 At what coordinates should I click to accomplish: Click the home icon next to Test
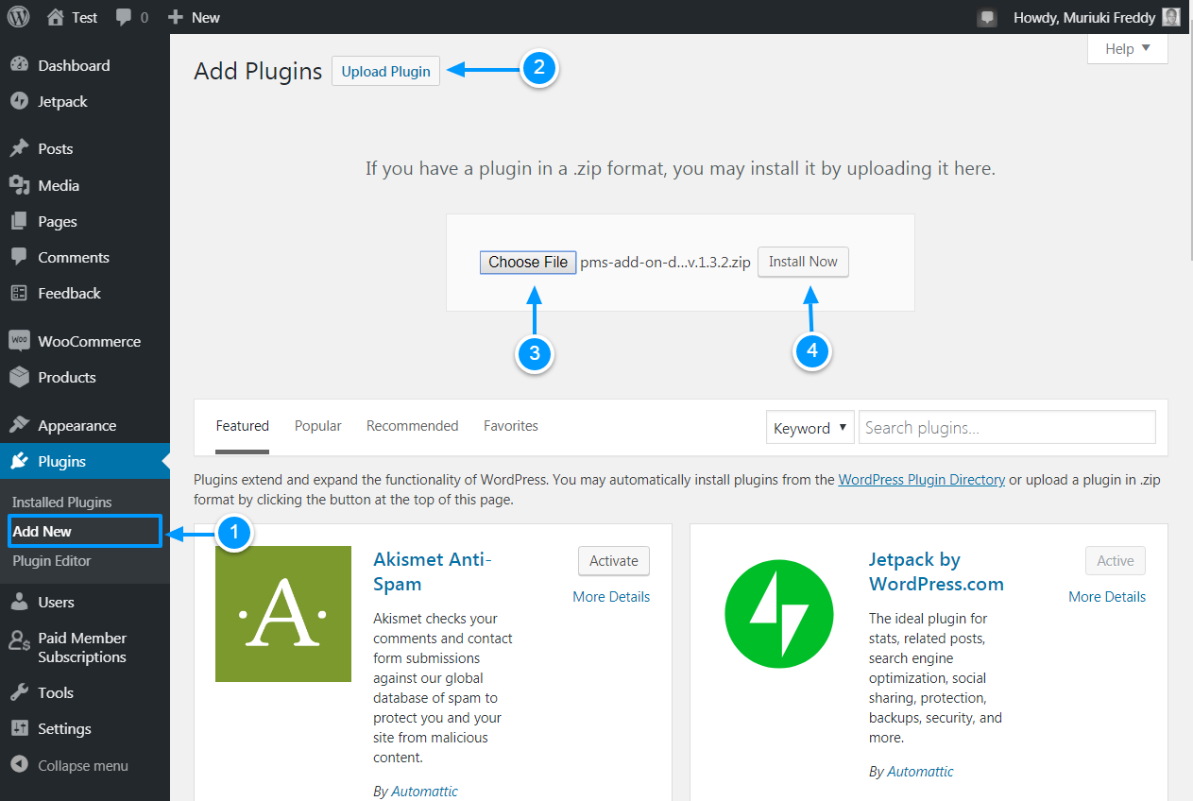point(56,17)
